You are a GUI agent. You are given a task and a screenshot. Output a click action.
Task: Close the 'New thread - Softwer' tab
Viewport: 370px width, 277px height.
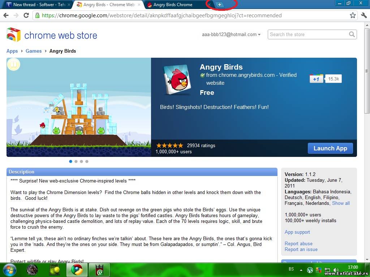69,4
